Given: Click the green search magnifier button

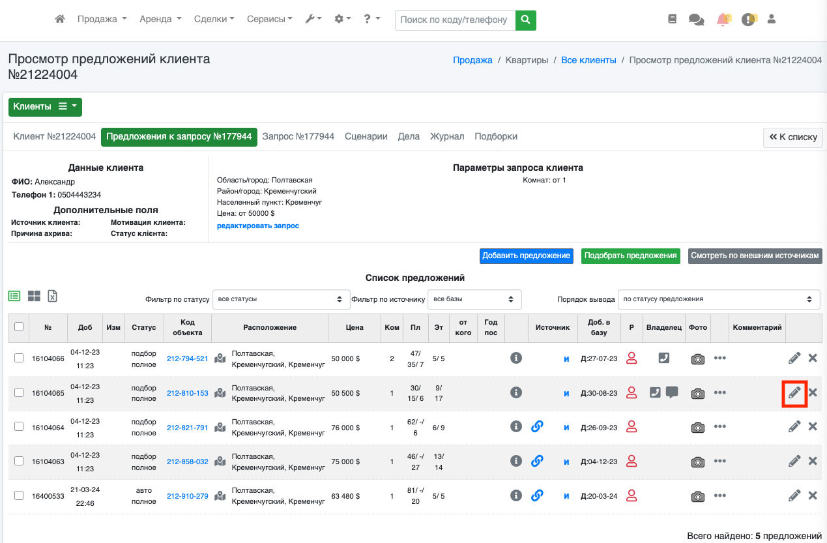Looking at the screenshot, I should [x=525, y=20].
